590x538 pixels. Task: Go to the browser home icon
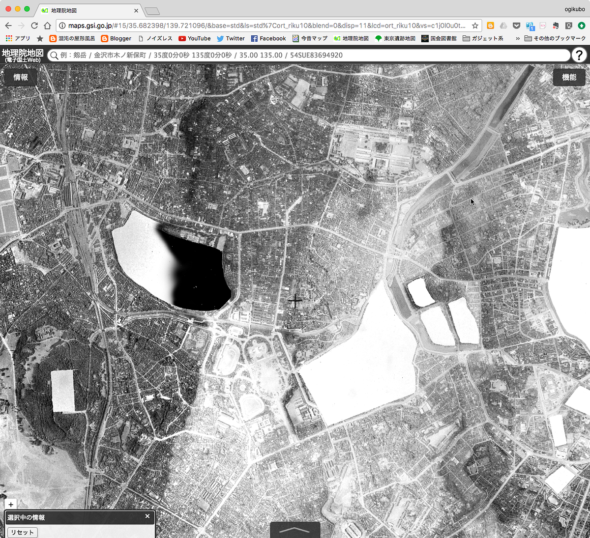point(47,26)
